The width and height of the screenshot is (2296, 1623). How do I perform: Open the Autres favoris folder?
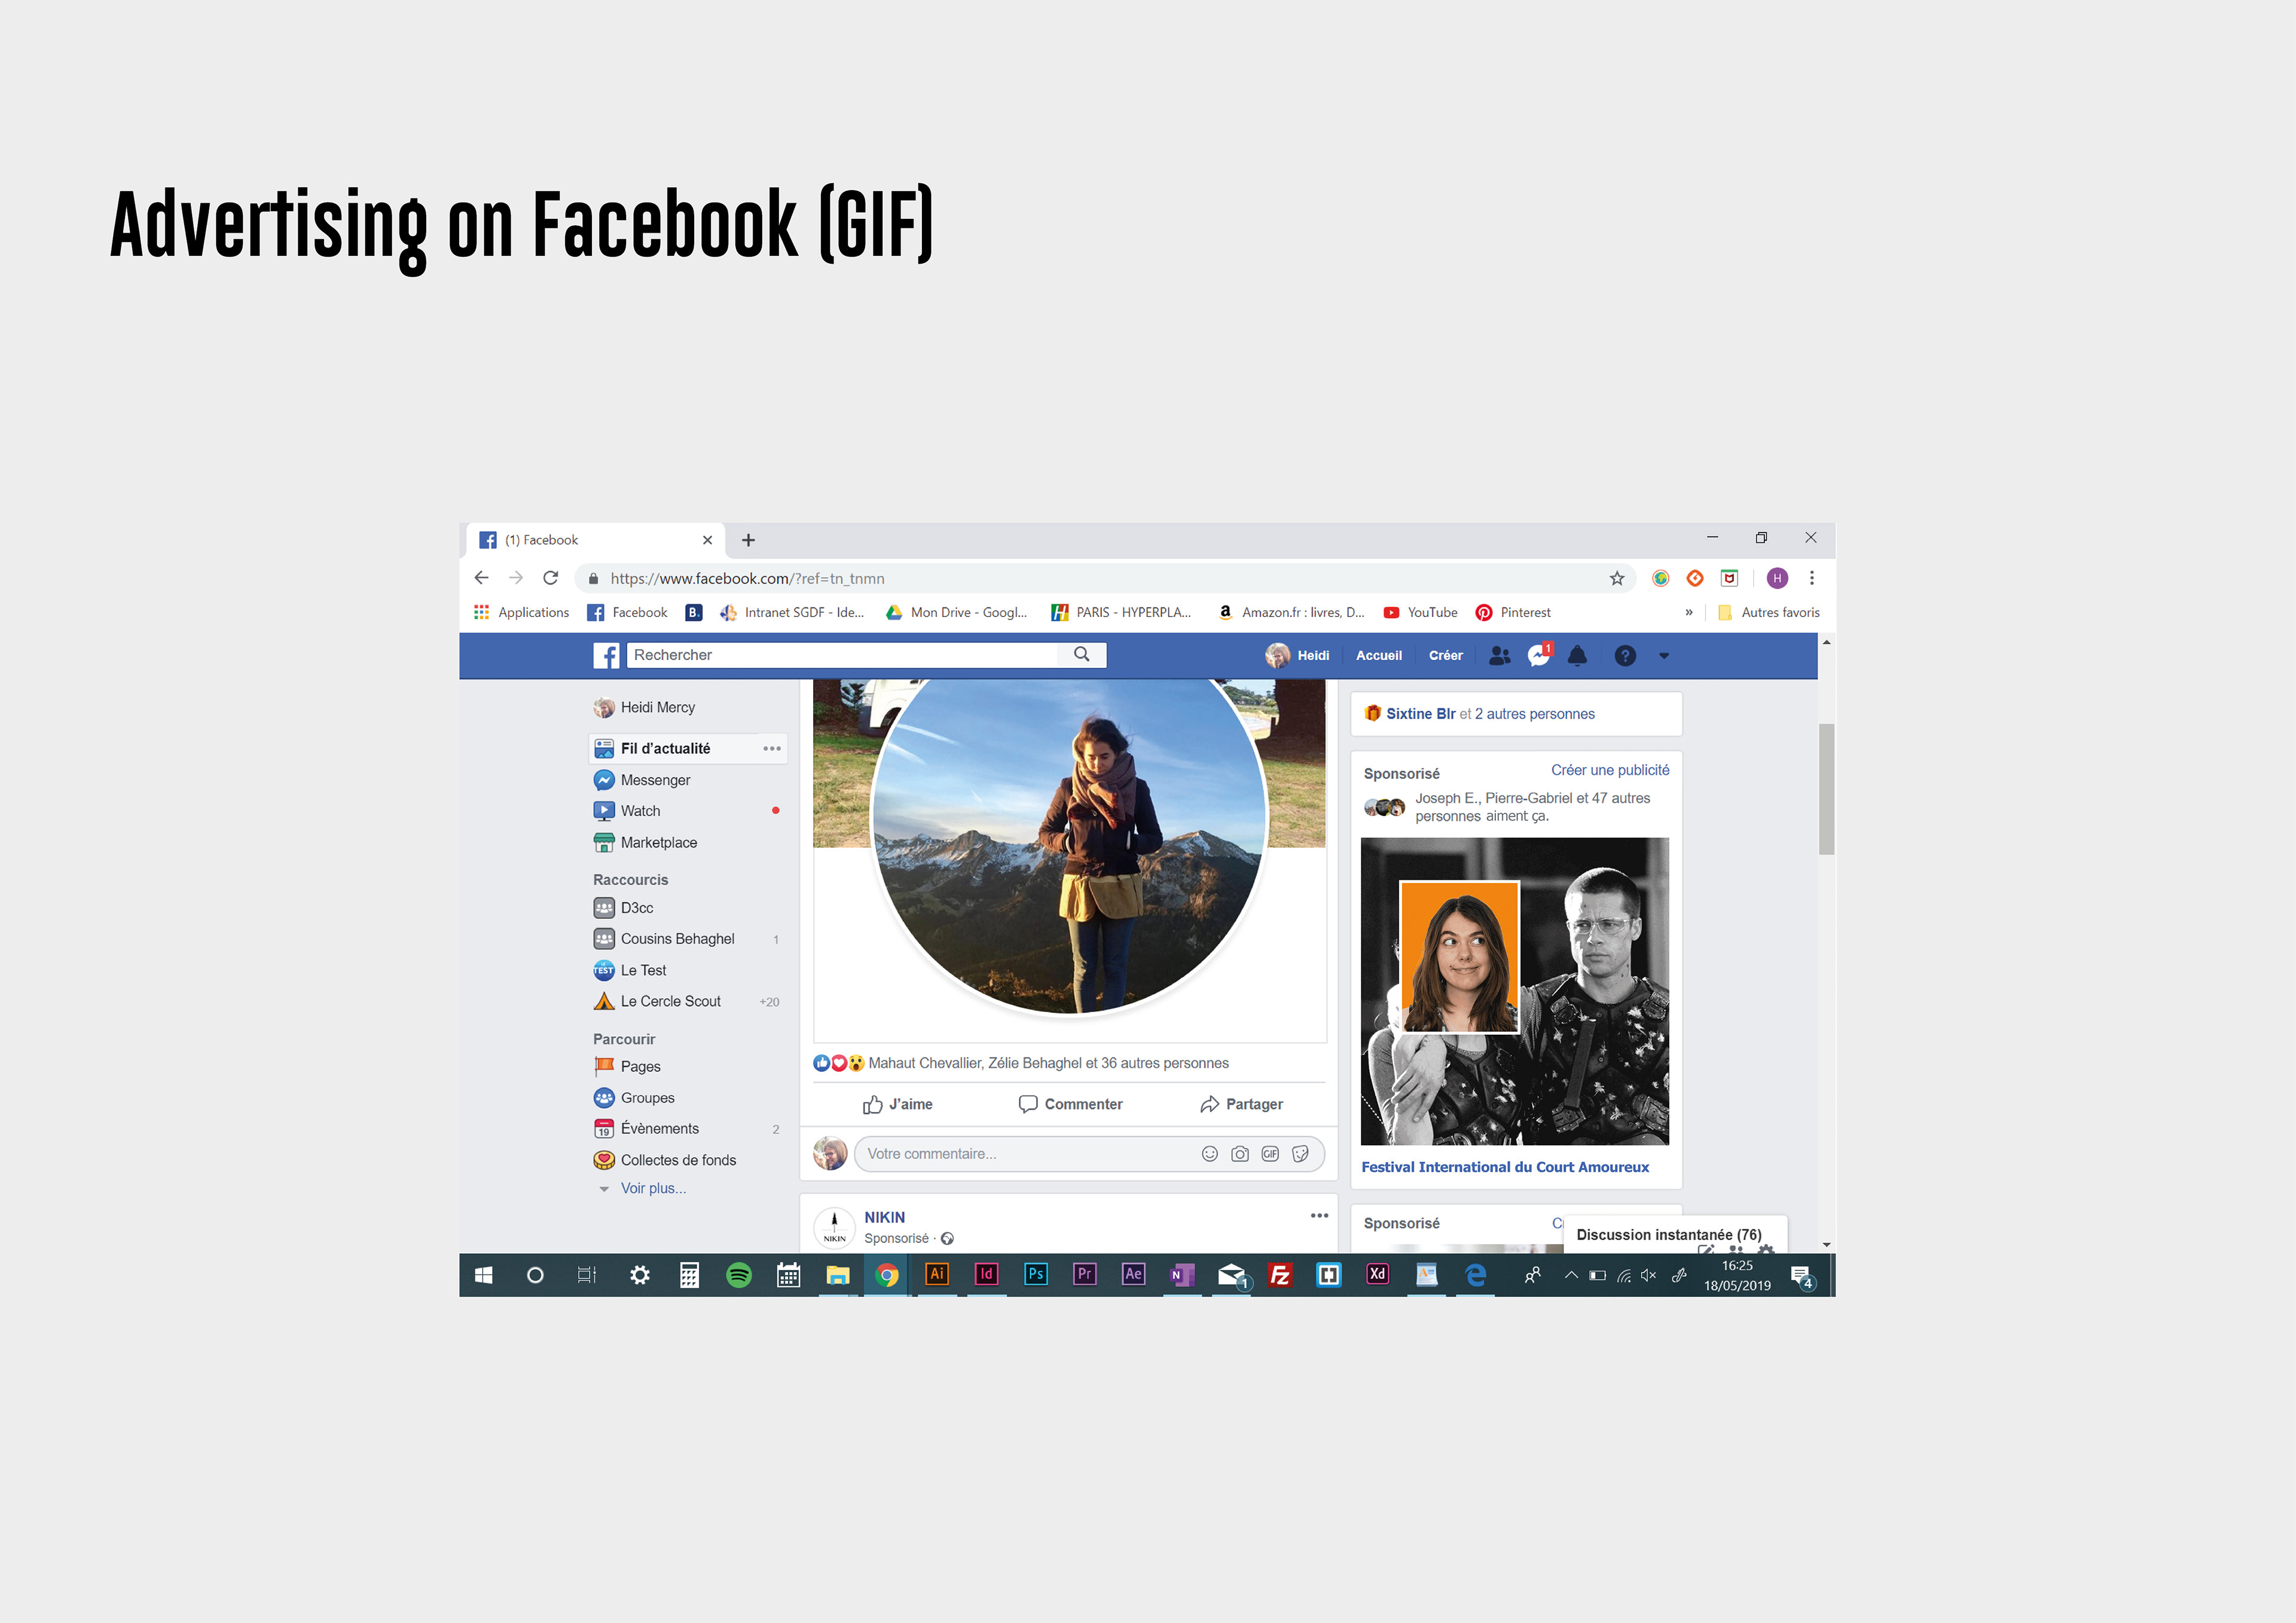tap(1768, 612)
